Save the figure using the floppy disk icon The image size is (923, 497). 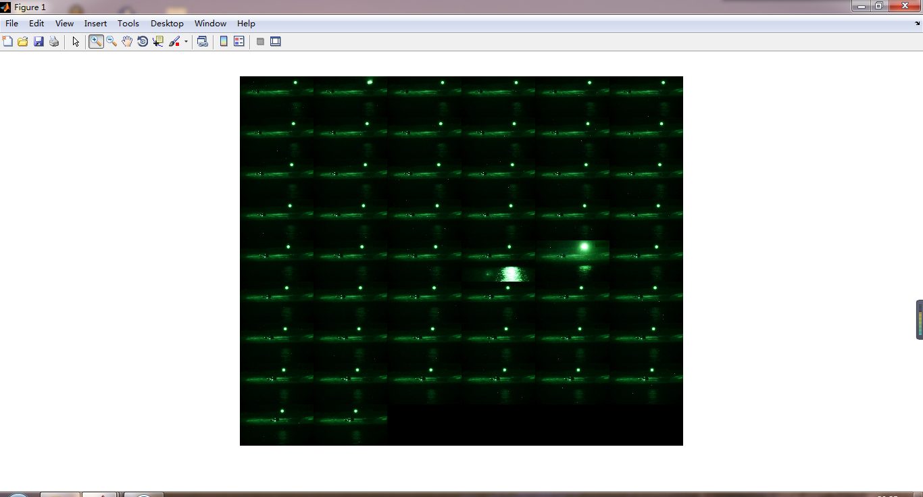pos(39,42)
